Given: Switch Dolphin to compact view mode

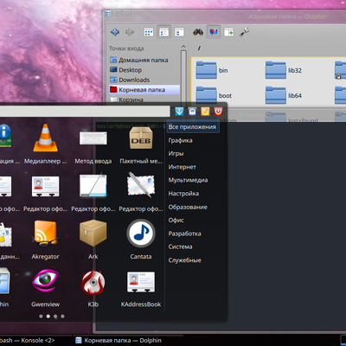Looking at the screenshot, I should [163, 32].
